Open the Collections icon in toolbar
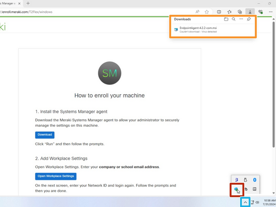This screenshot has width=276, height=207. coord(240,12)
